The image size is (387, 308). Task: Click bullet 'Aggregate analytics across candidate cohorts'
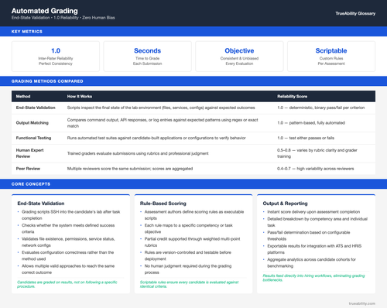311,262
